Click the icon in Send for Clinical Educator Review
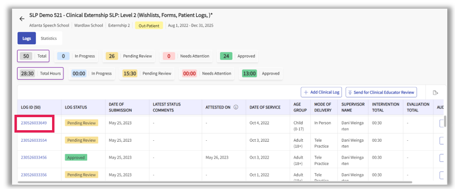The image size is (455, 189). 350,92
